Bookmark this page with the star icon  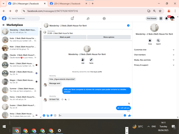(160, 11)
